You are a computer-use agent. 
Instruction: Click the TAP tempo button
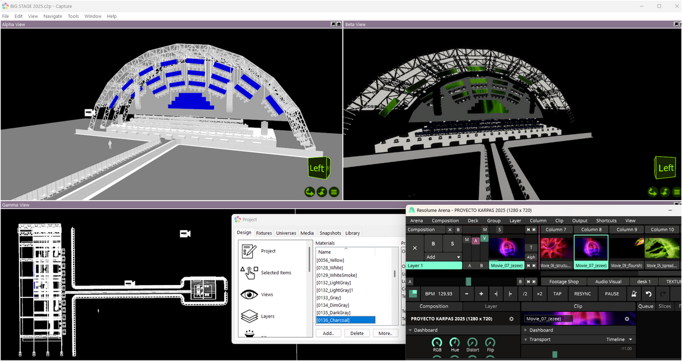tap(557, 294)
